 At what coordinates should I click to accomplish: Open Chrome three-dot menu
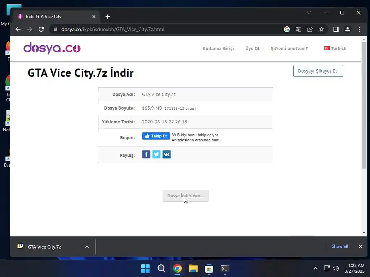(x=359, y=29)
